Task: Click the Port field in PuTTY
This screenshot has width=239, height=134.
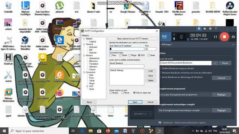Action: click(x=150, y=49)
